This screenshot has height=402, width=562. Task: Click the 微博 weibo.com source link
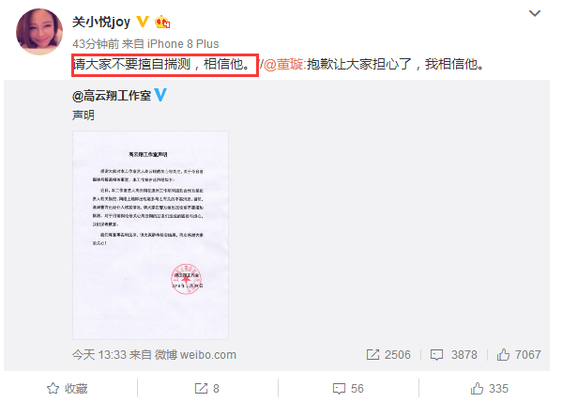[195, 355]
